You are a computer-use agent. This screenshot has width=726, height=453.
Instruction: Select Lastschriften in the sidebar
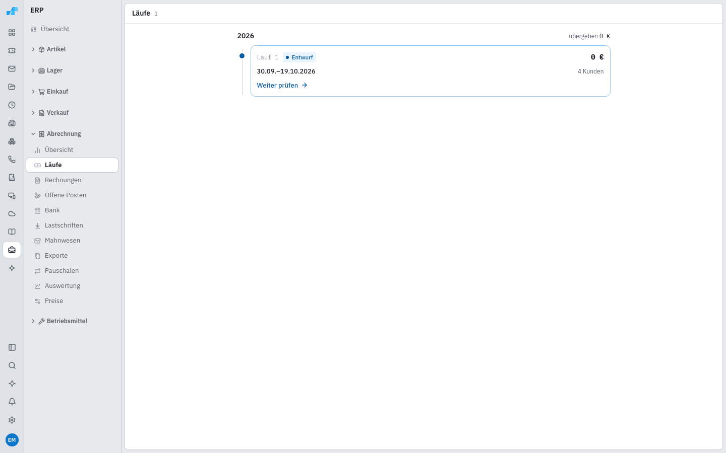click(72, 225)
